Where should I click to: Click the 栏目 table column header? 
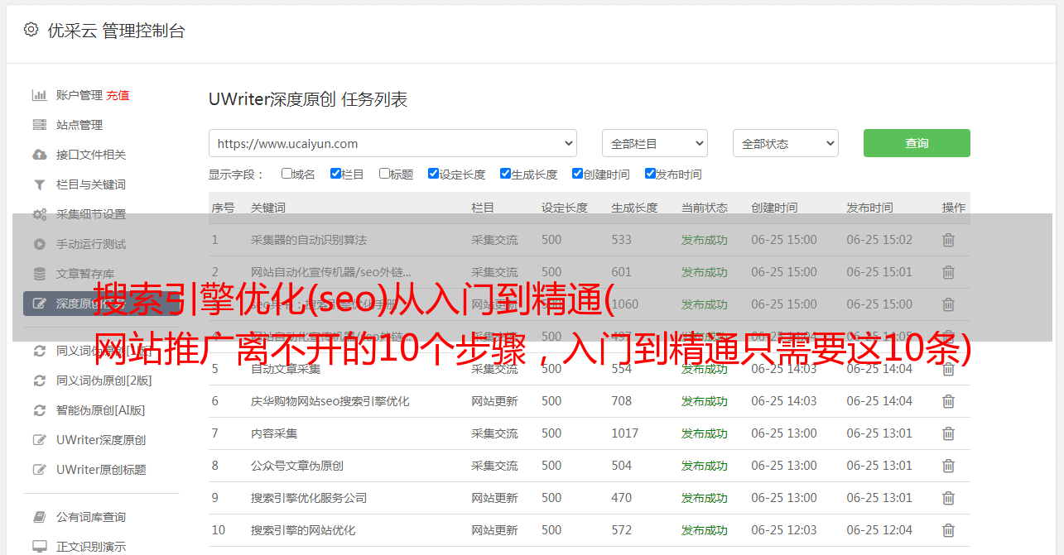pos(483,208)
